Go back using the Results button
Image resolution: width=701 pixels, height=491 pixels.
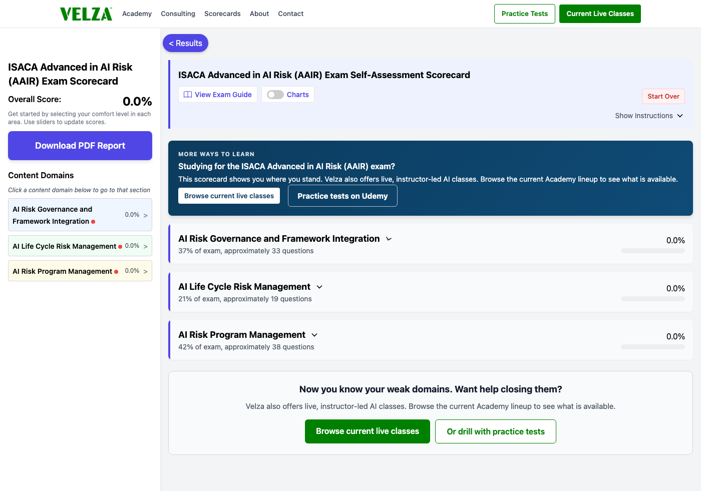click(185, 43)
